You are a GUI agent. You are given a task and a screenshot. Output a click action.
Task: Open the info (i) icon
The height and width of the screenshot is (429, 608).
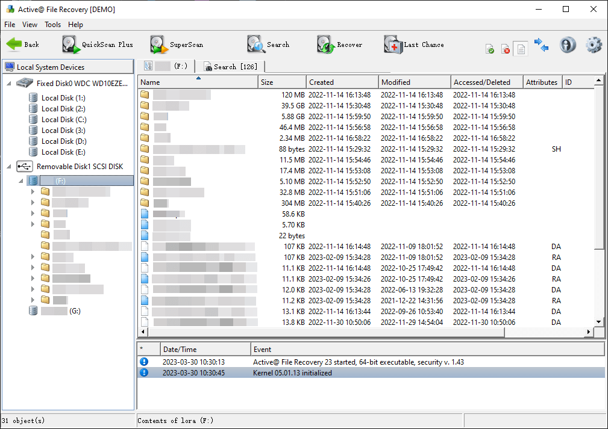click(568, 45)
